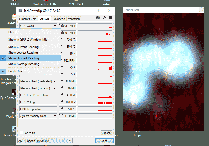Click the 41.0 W power value
This screenshot has width=209, height=146.
tap(67, 95)
